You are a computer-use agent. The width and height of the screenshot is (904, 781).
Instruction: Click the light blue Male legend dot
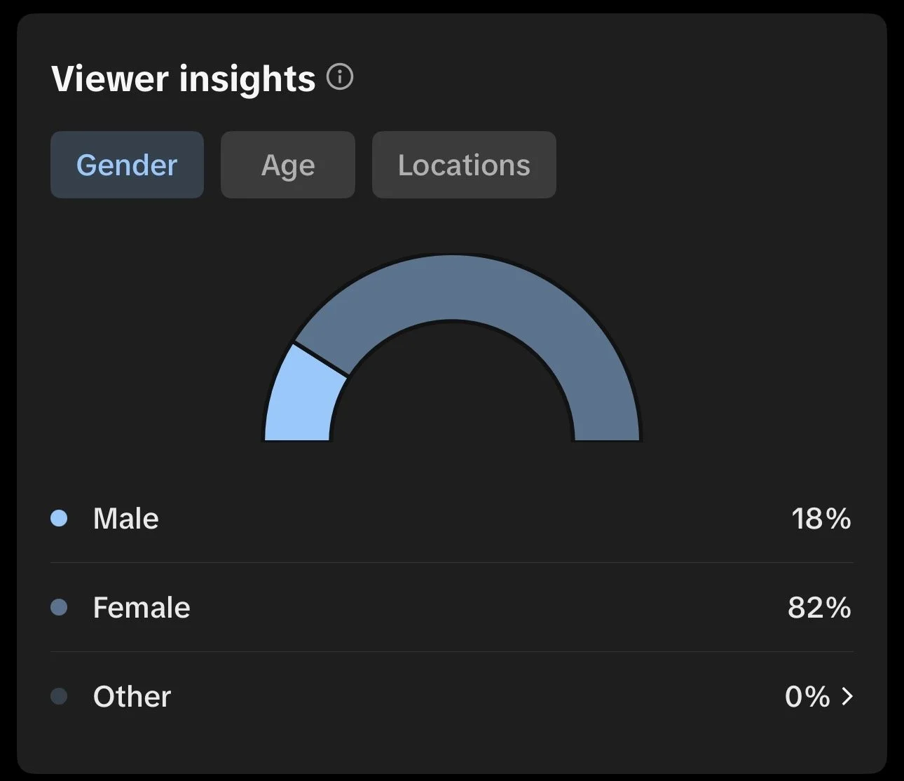click(x=59, y=518)
